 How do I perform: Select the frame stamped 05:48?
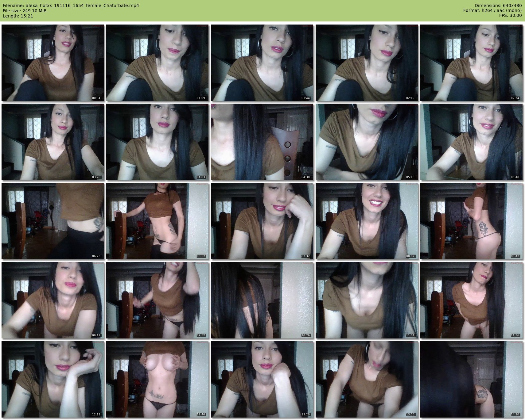coord(472,142)
